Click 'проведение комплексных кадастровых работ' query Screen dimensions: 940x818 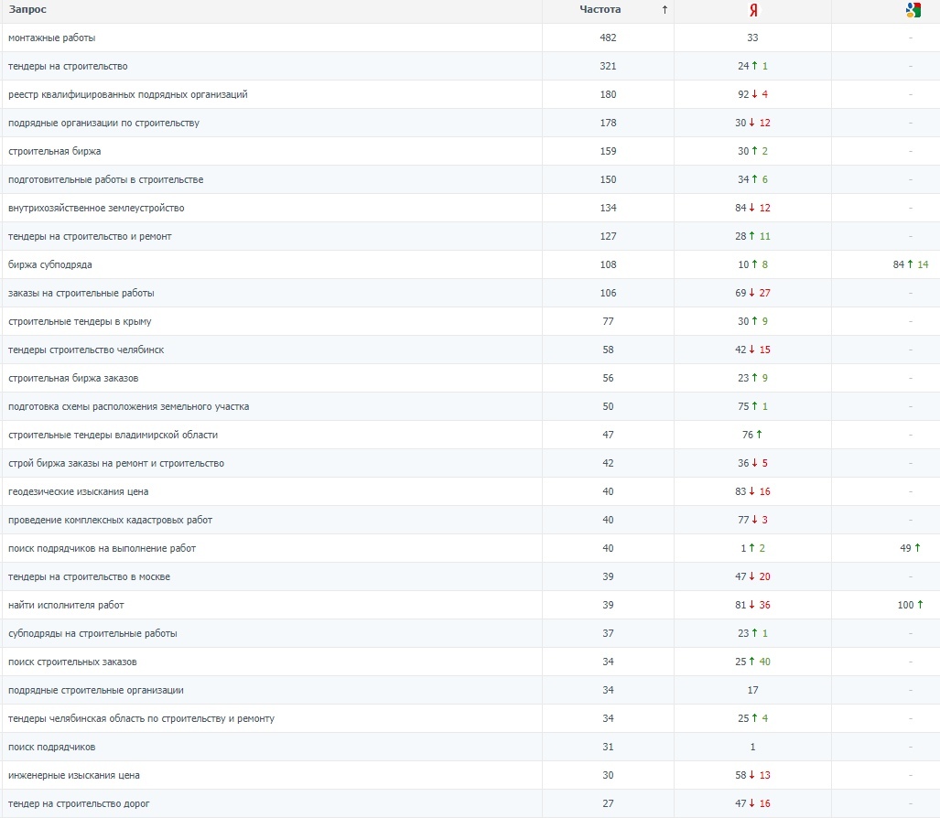(x=111, y=520)
